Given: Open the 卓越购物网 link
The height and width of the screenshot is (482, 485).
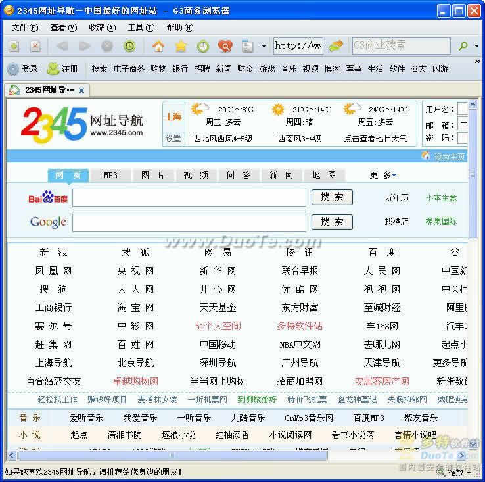Looking at the screenshot, I should tap(135, 381).
